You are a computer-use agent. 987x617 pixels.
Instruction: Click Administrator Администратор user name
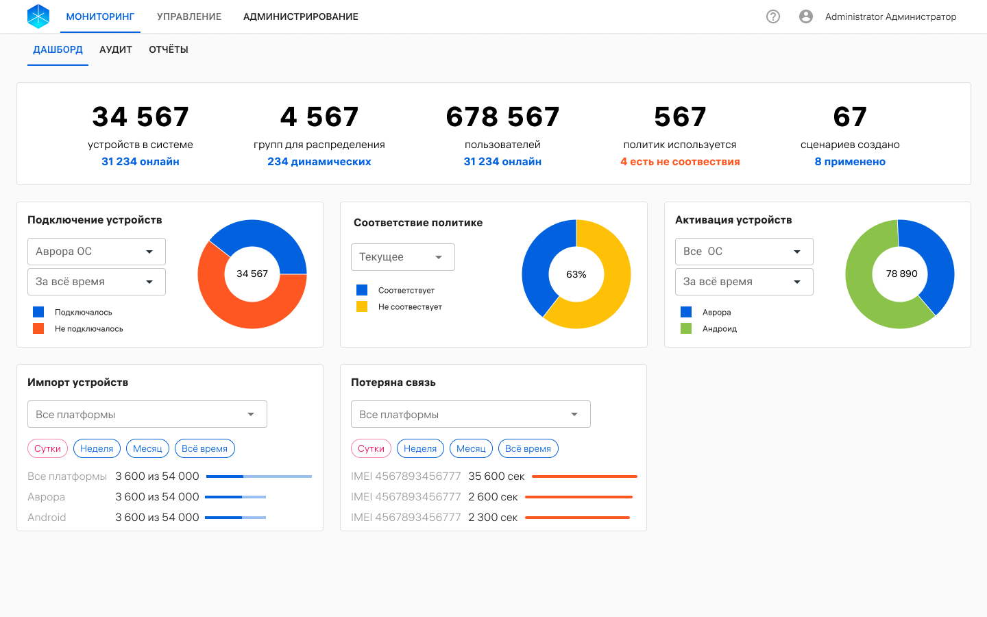(891, 16)
